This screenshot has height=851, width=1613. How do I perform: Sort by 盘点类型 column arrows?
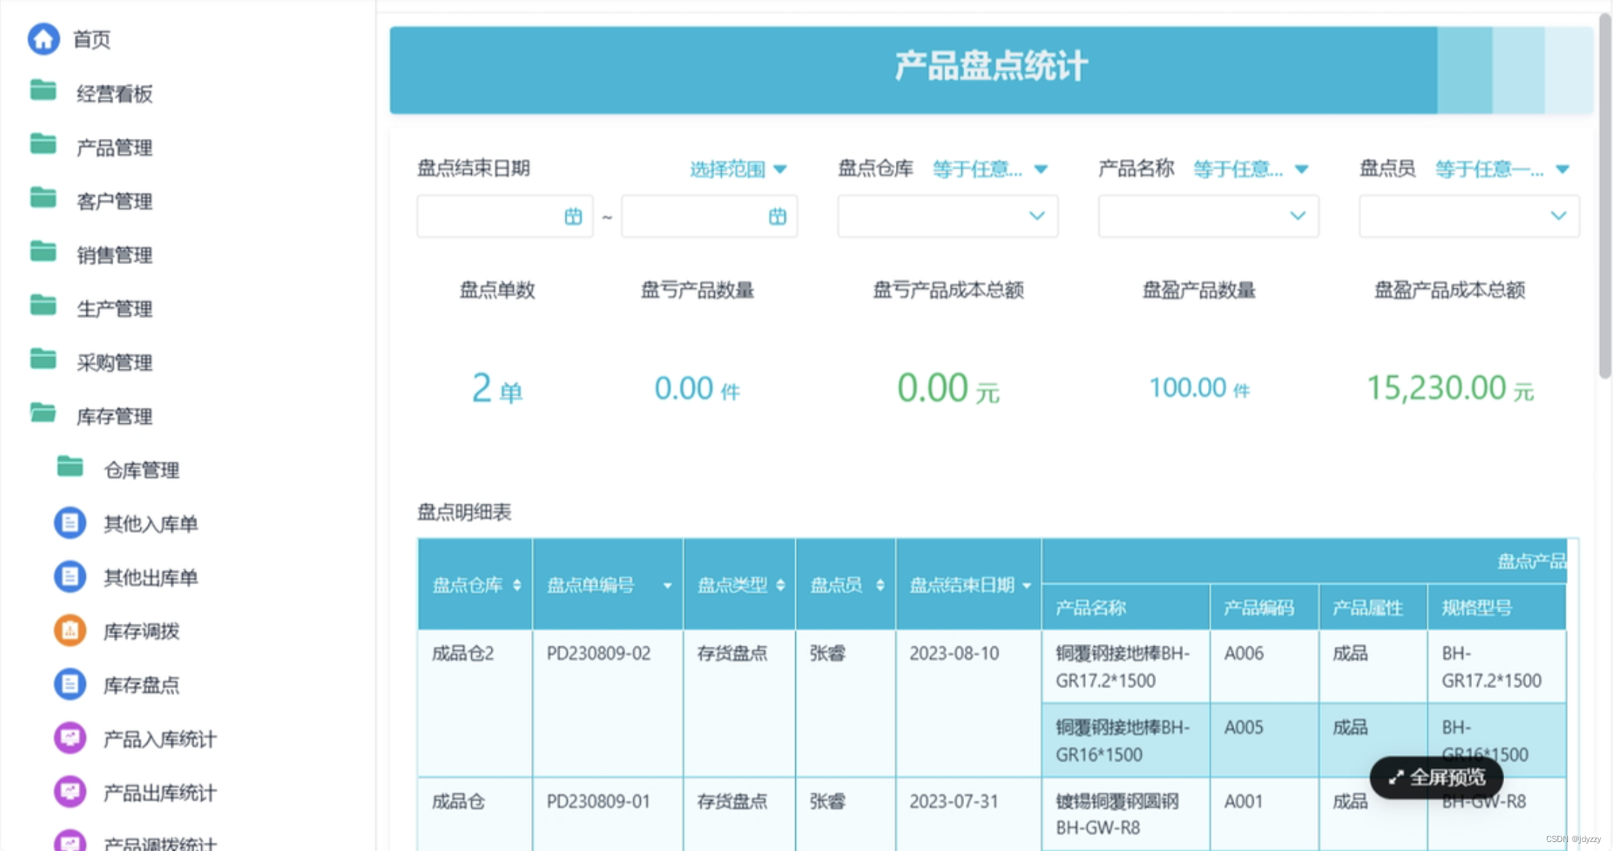tap(780, 585)
